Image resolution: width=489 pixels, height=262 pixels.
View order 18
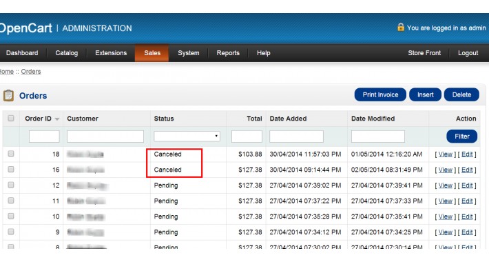446,154
